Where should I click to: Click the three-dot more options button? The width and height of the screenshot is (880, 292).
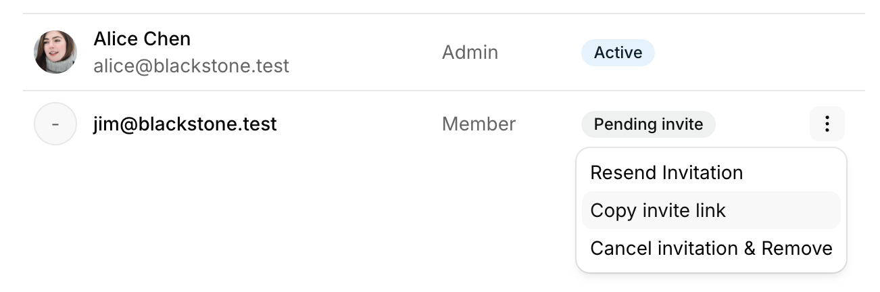827,124
